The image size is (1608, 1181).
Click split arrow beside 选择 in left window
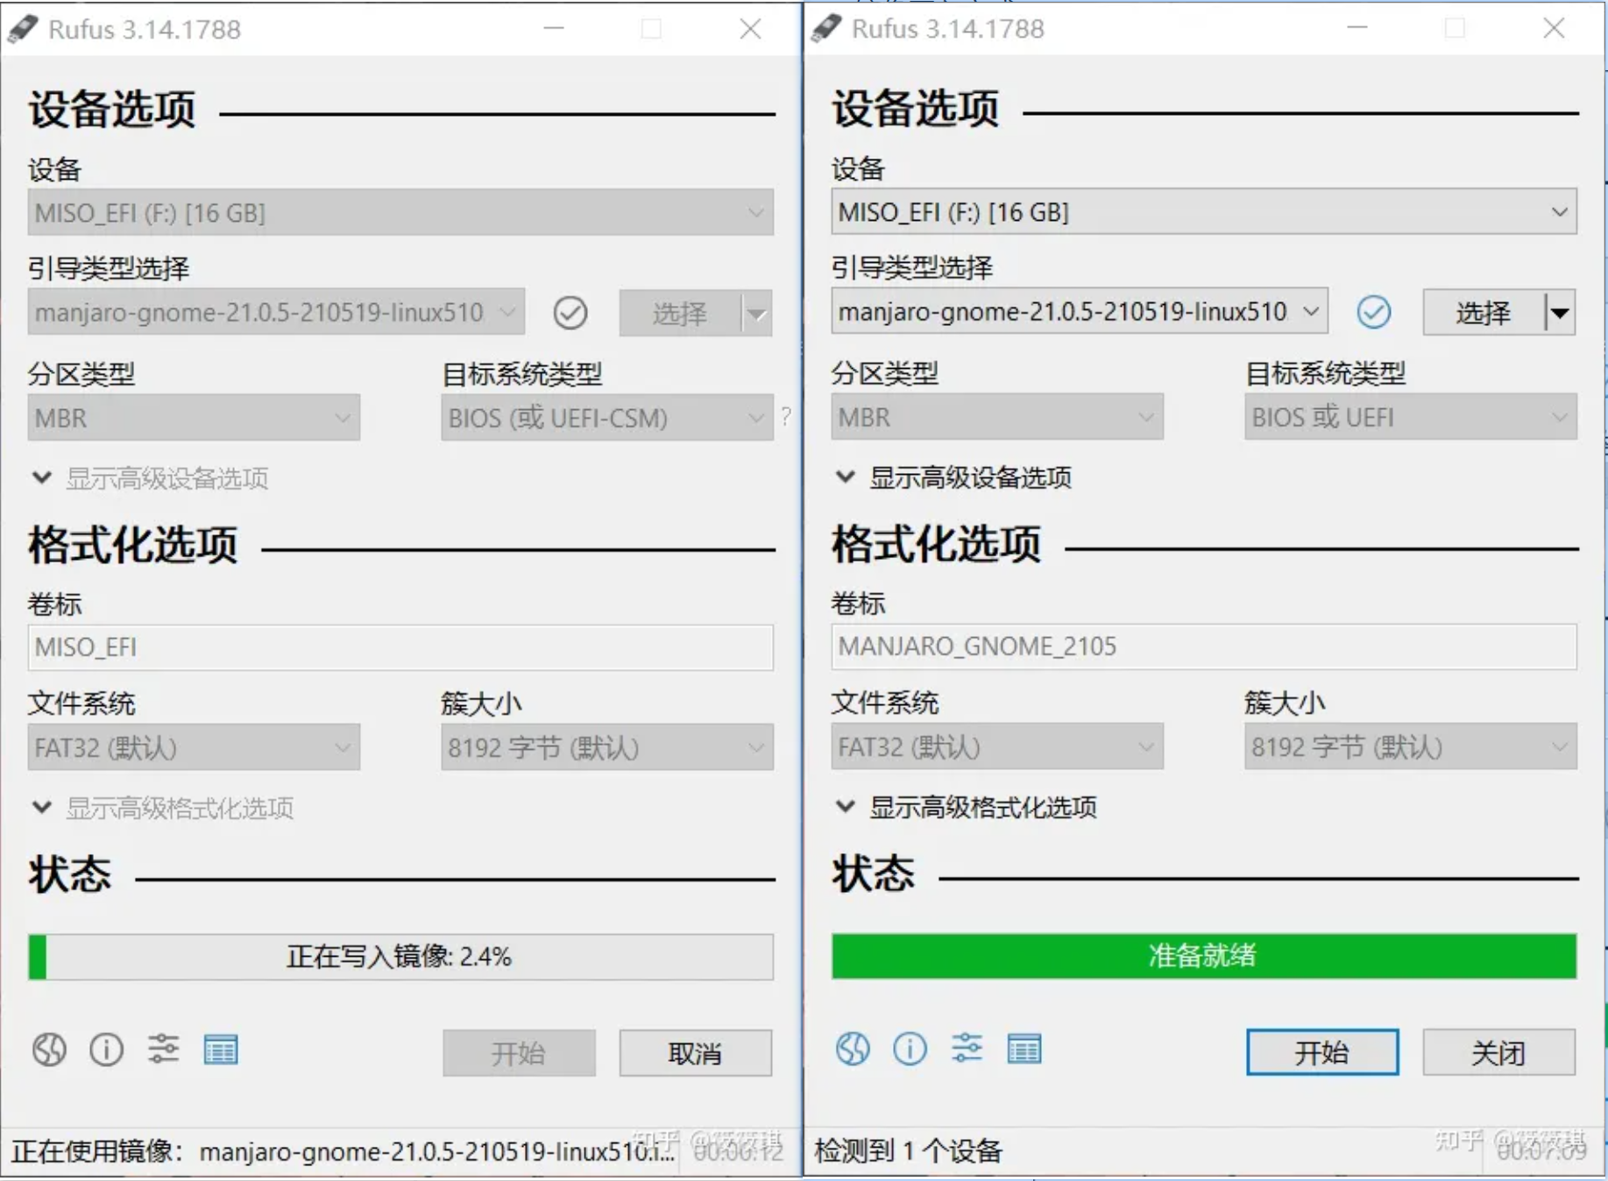757,313
